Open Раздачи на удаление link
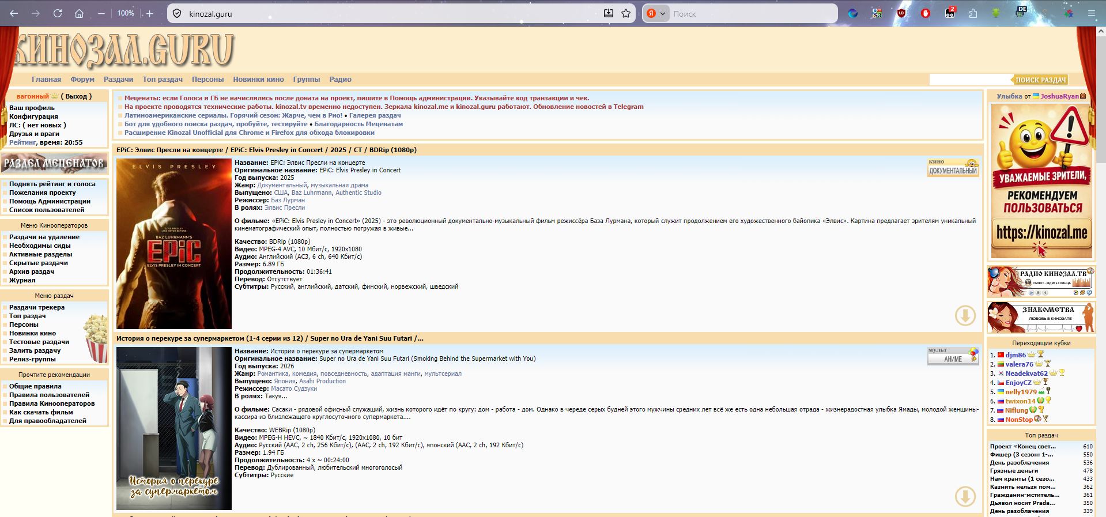 coord(44,237)
